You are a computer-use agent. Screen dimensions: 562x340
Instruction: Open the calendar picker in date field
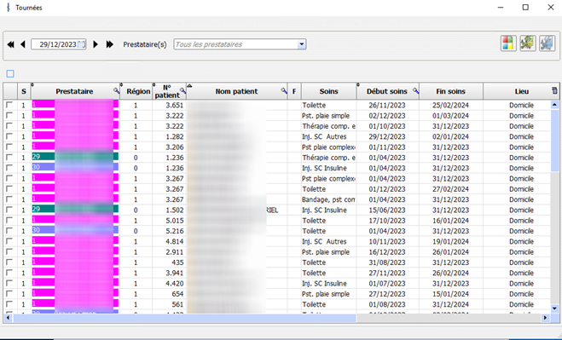tap(81, 44)
